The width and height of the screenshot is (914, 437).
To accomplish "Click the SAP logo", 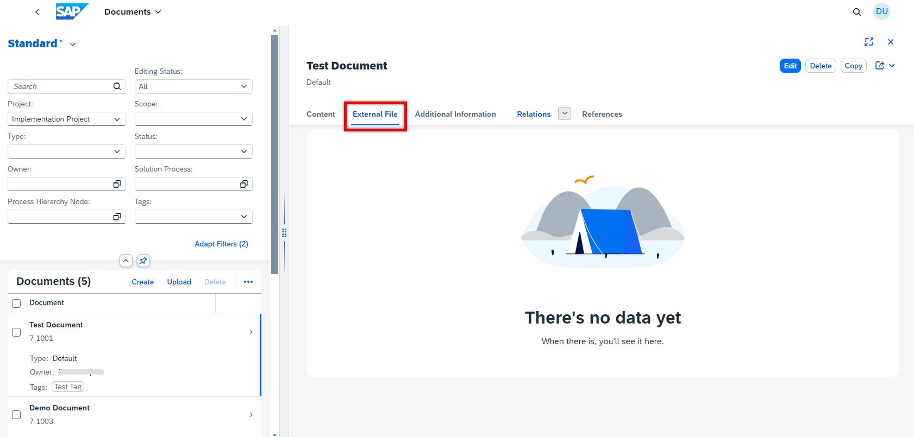I will (71, 11).
